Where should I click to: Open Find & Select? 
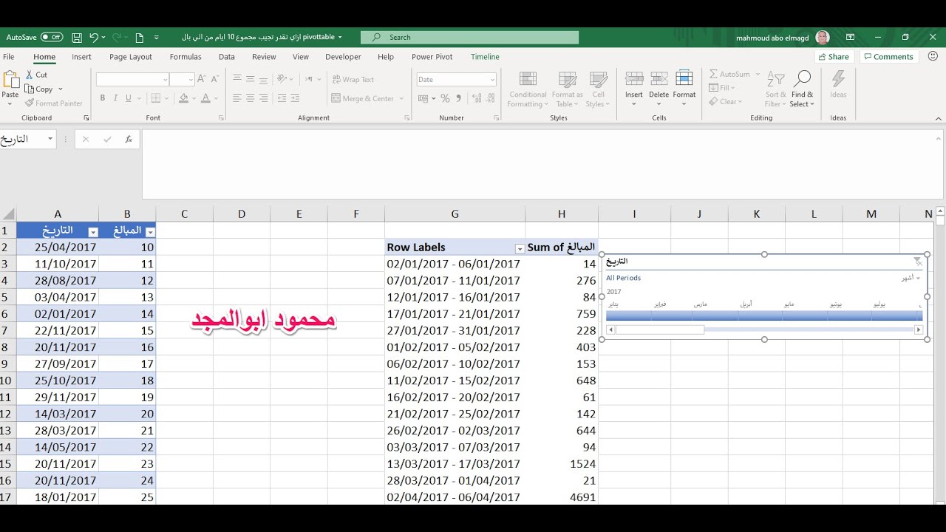(x=802, y=89)
